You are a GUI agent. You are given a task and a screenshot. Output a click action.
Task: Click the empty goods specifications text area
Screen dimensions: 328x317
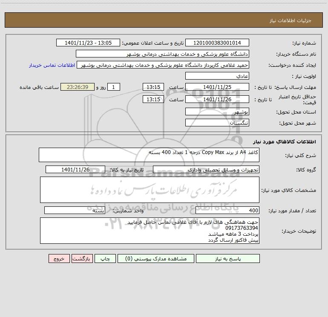coord(150,190)
